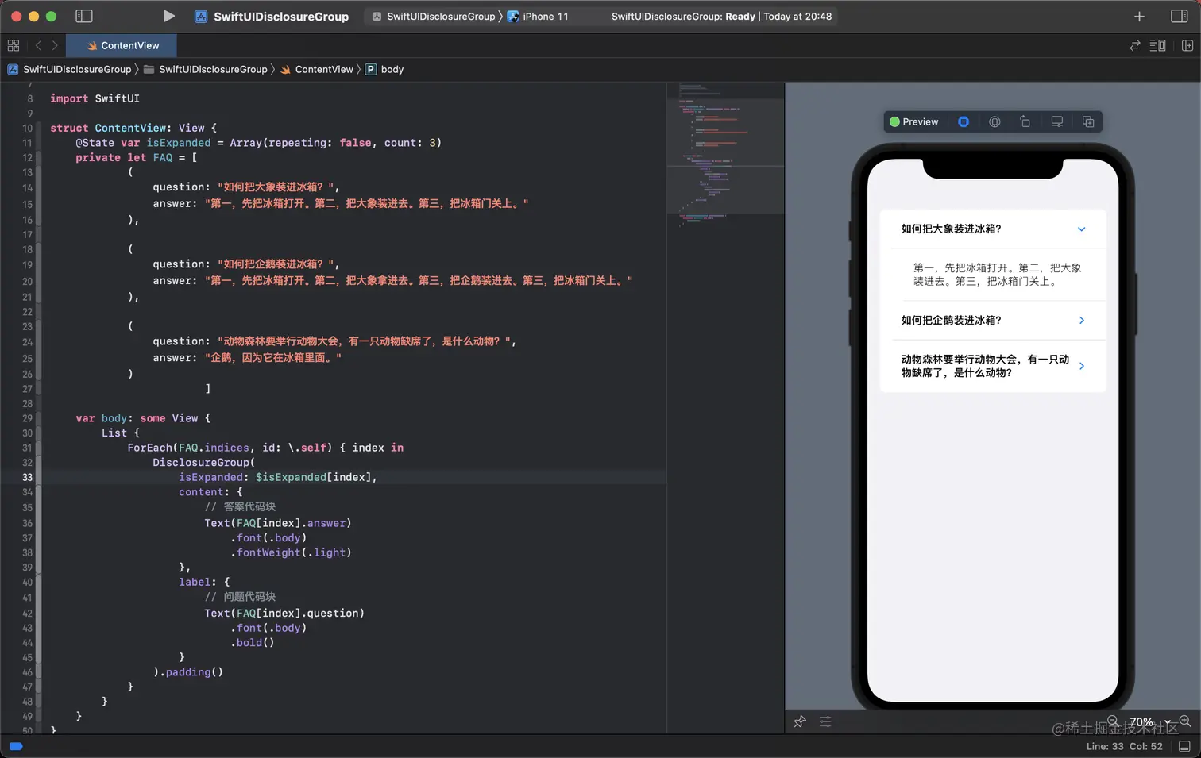Toggle the navigator sidebar panel
The width and height of the screenshot is (1201, 758).
coord(83,16)
